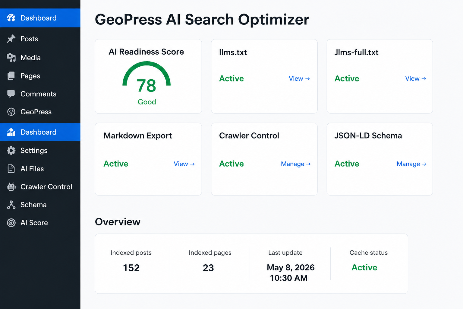Open the AI Files submenu item
Screen dimensions: 463x309
40,169
